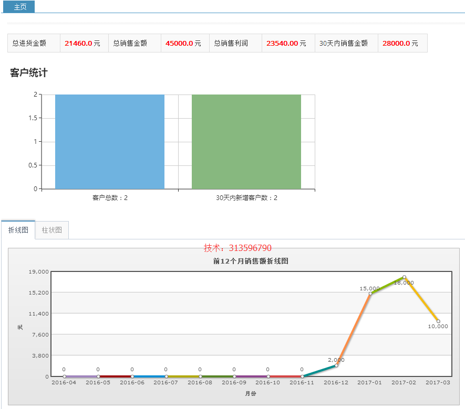
Task: Click the 2016-09 data point
Action: pos(234,376)
